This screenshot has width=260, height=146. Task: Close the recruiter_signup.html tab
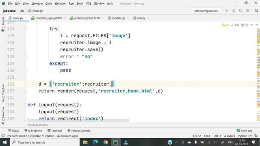click(x=65, y=18)
